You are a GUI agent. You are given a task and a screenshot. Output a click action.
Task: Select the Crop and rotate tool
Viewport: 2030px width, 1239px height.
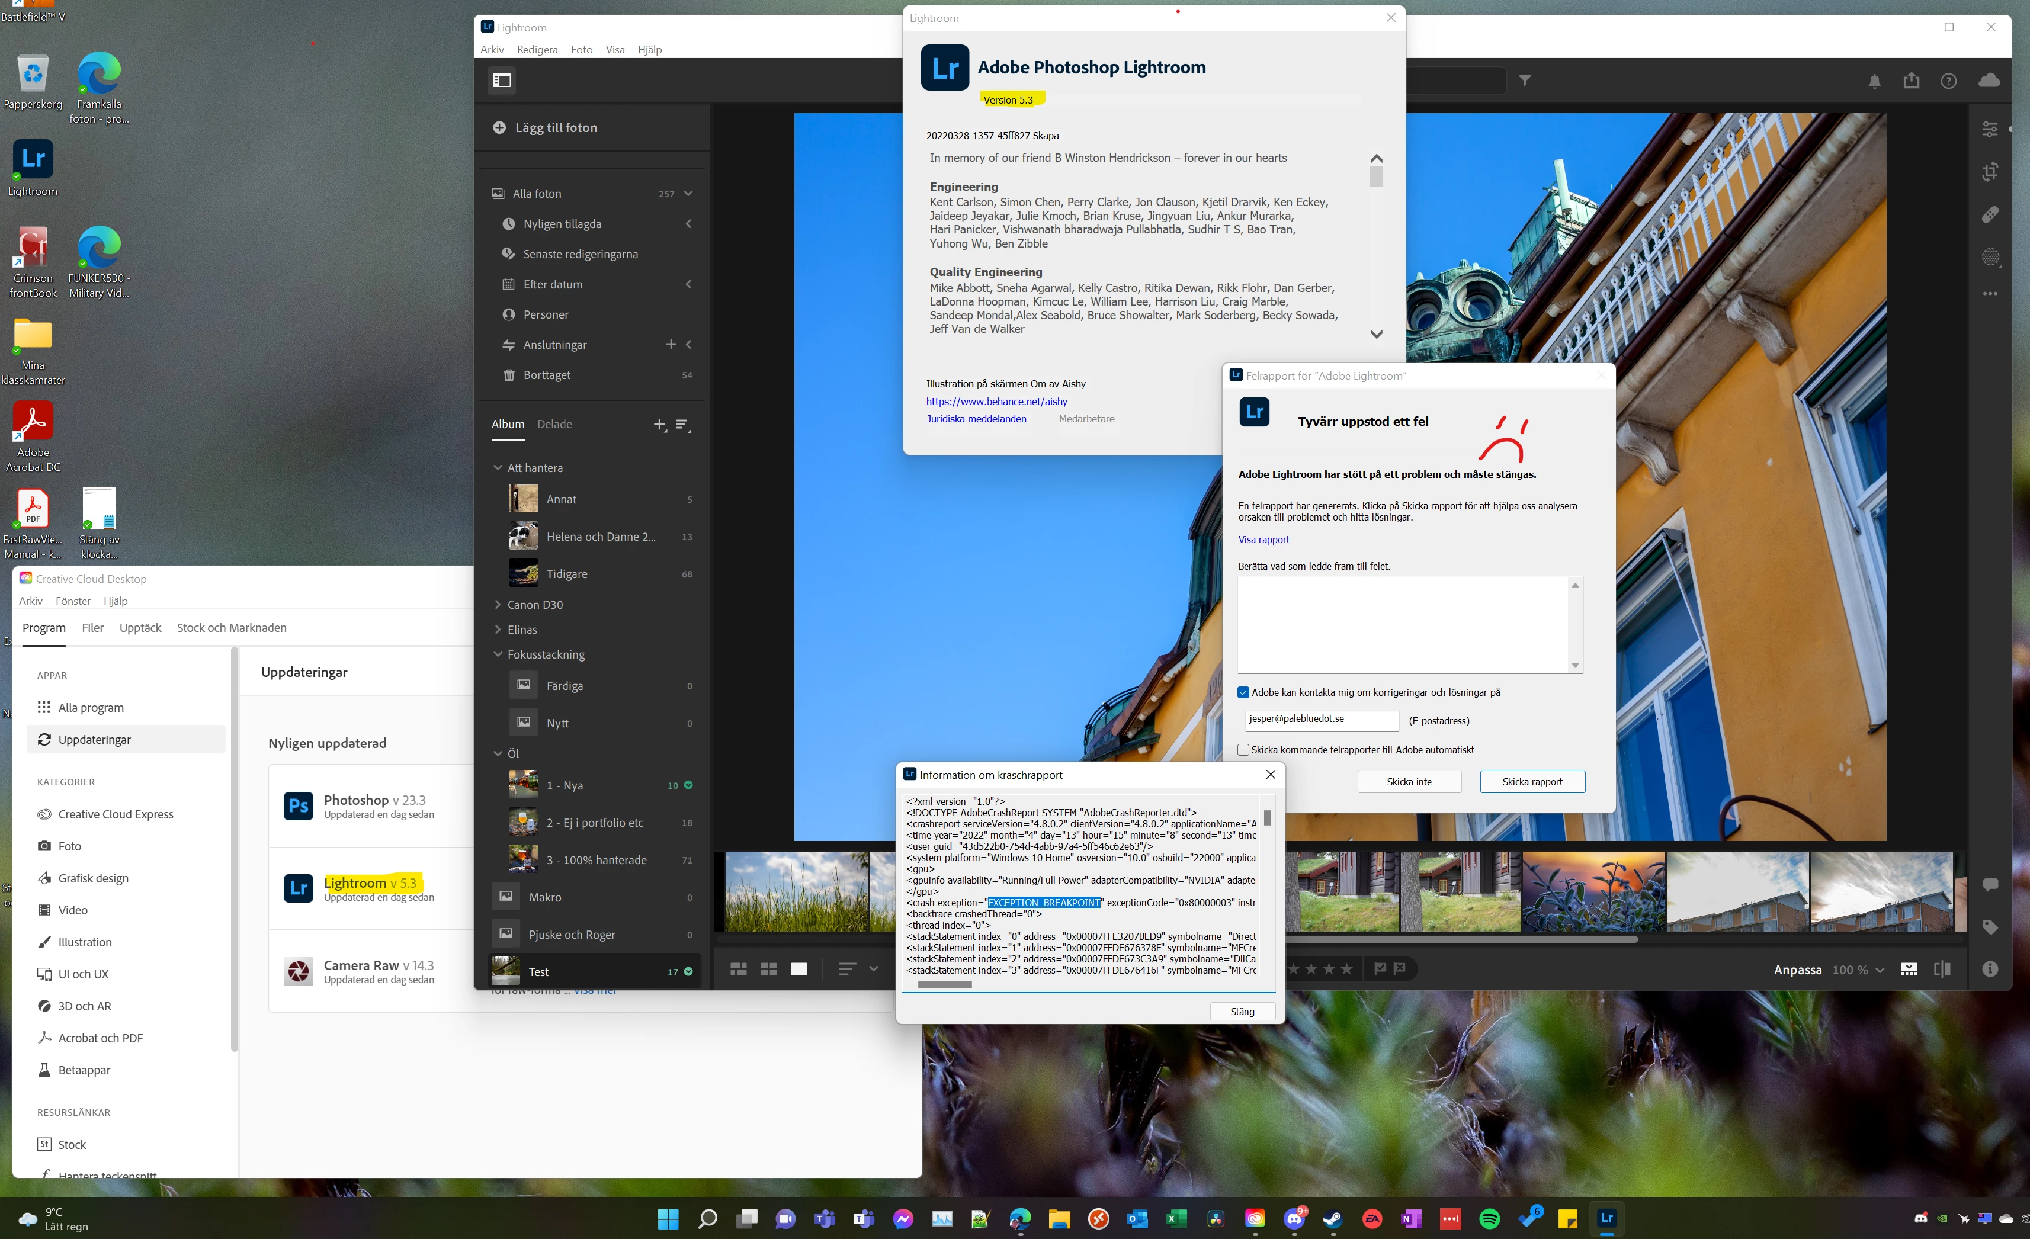pos(1990,172)
